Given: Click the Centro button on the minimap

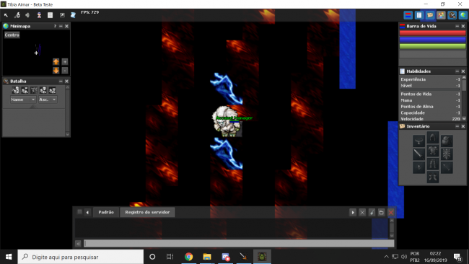Looking at the screenshot, I should 12,35.
